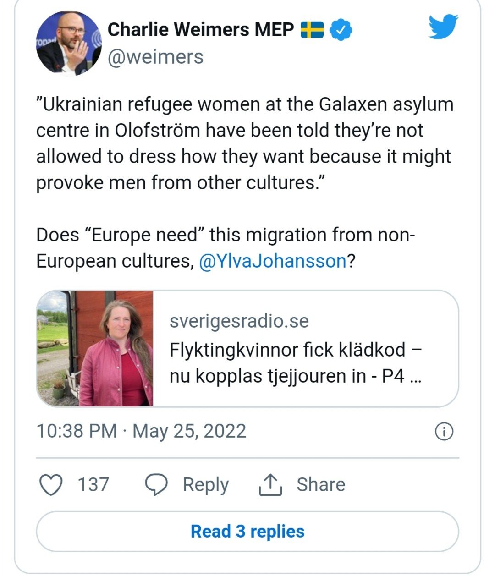Open the @weimers handle link
Image resolution: width=495 pixels, height=576 pixels.
tap(155, 57)
